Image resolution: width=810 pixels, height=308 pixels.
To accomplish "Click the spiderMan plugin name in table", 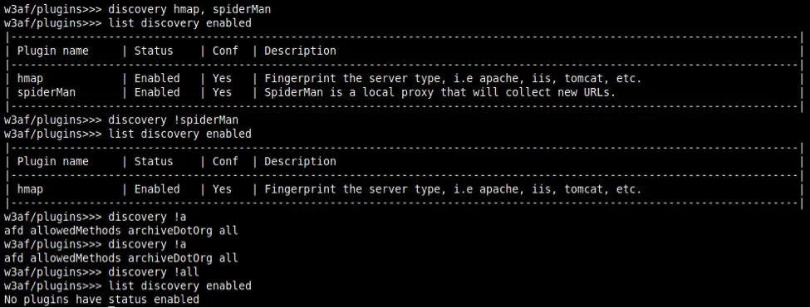I will 47,92.
